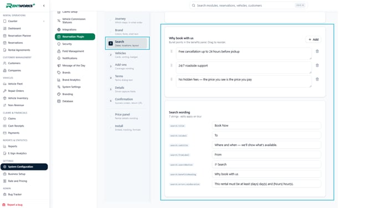Click the Brands tag icon
Viewport: 371px width, 208px height.
pos(59,72)
